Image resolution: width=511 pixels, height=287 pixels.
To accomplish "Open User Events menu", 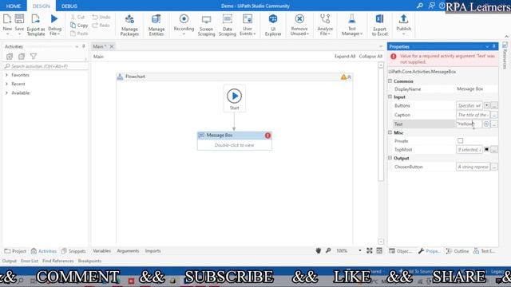I will pyautogui.click(x=248, y=25).
